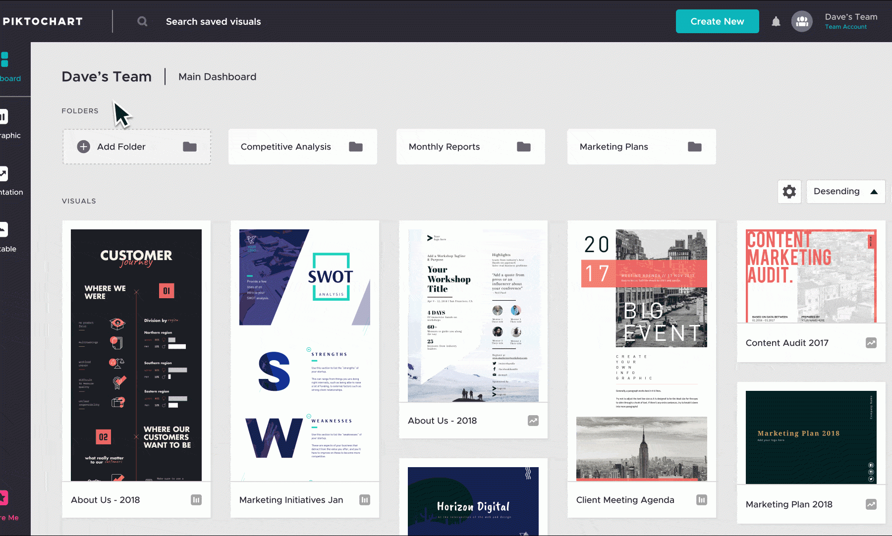Click the plus icon in Add Folder
892x536 pixels.
coord(84,147)
